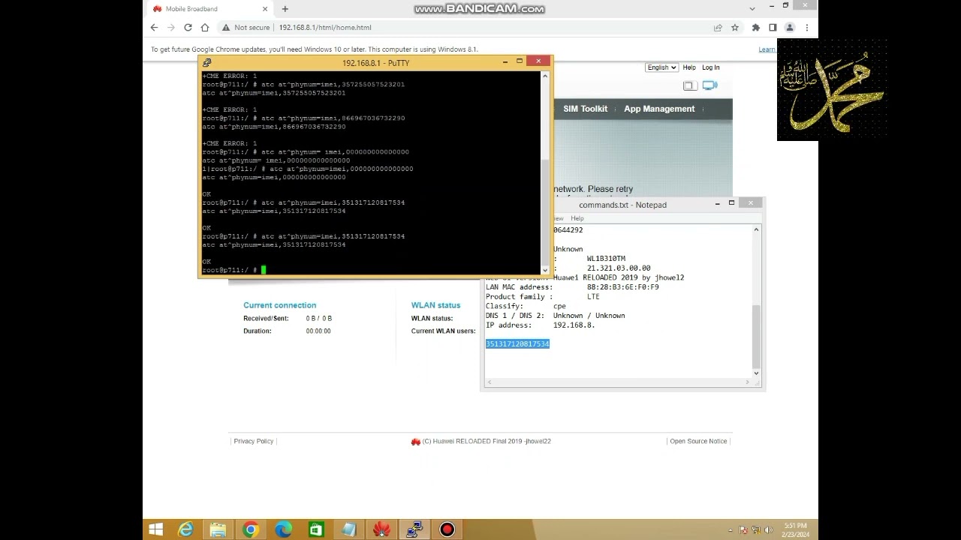This screenshot has height=540, width=961.
Task: Open the Help link on router page
Action: pos(689,67)
